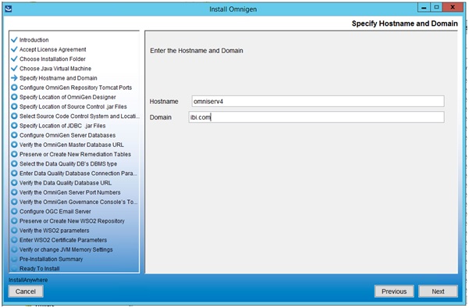
Task: Click the InstallAnywhere label
Action: click(28, 280)
